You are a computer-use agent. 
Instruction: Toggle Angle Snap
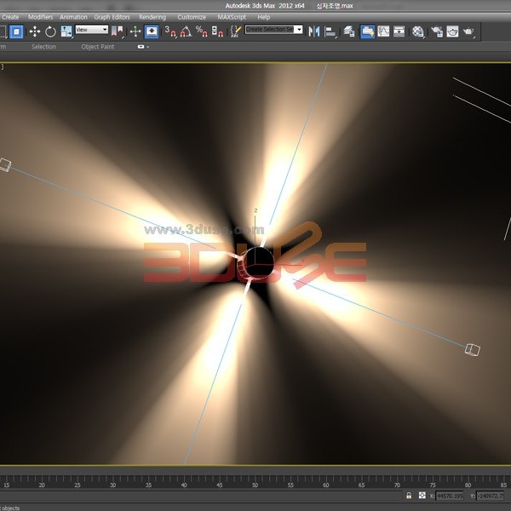coord(186,32)
